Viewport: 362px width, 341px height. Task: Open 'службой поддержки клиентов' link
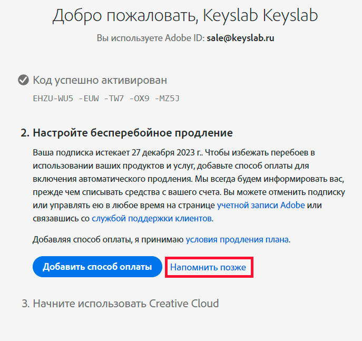point(152,218)
